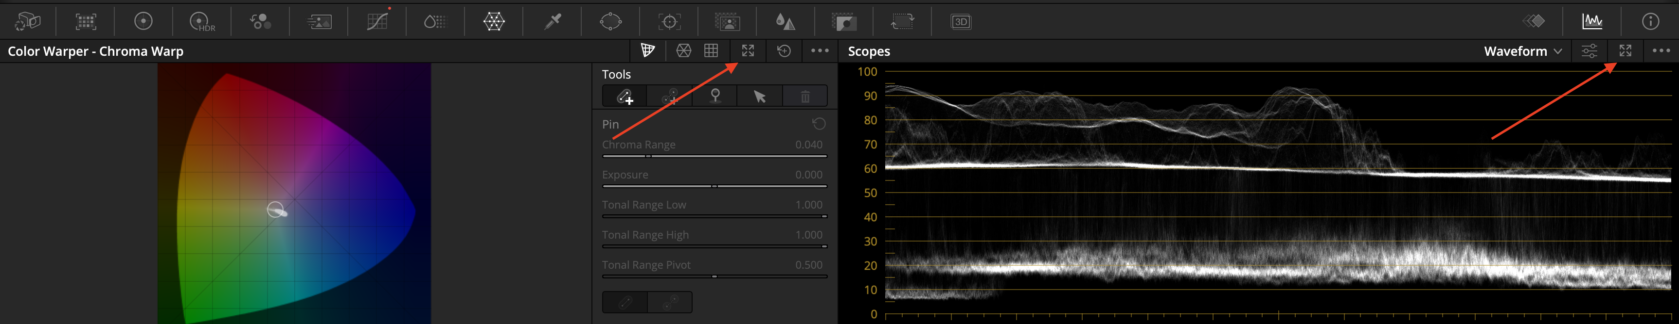Open the RGB Mixer palette

pos(261,21)
